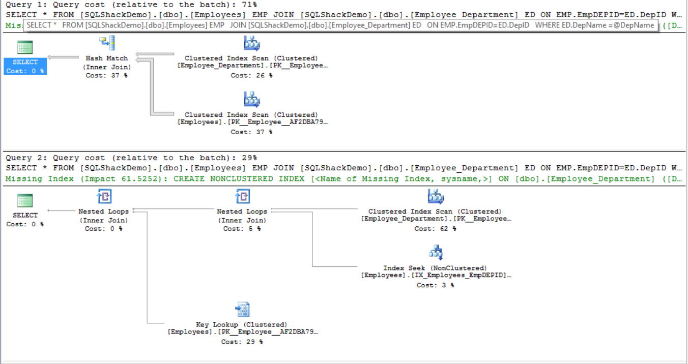Click the SELECT query tooltip popup
The height and width of the screenshot is (364, 688).
340,25
